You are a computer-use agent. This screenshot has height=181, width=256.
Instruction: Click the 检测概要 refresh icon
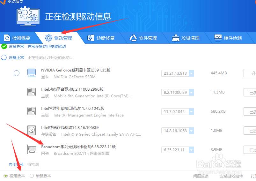pyautogui.click(x=7, y=38)
